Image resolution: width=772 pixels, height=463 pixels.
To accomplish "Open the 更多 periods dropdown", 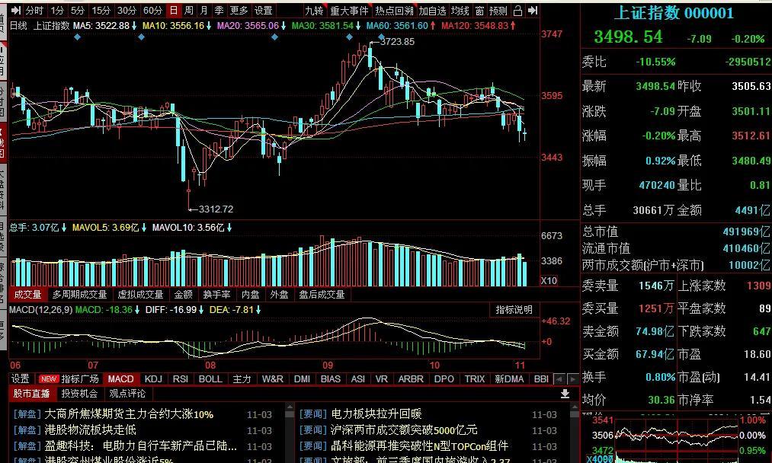I will (x=239, y=11).
